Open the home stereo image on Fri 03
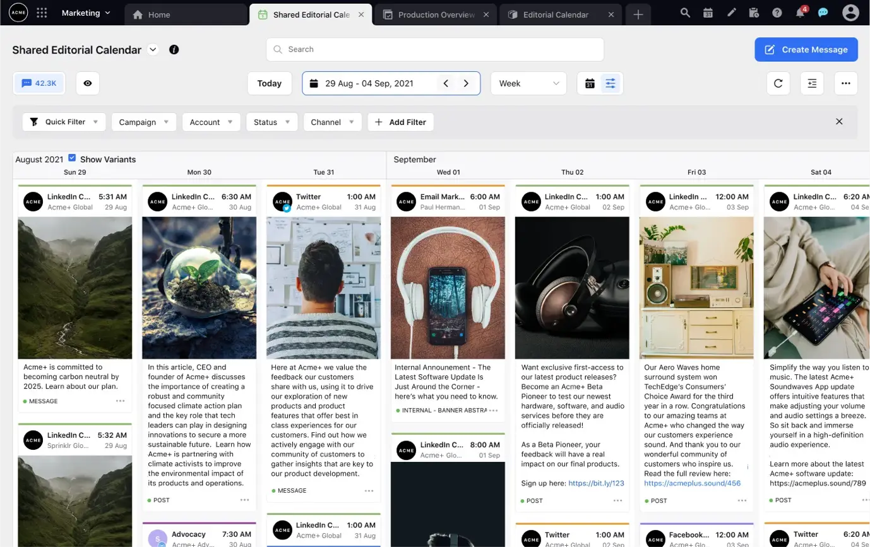This screenshot has height=547, width=870. 696,288
